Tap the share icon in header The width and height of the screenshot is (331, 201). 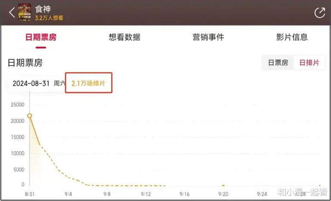[320, 12]
